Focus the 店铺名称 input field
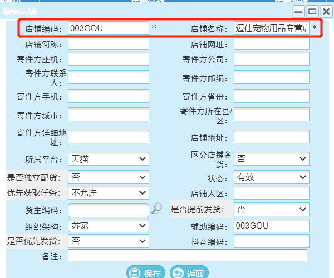Screen dimensions: 334x278 272,28
